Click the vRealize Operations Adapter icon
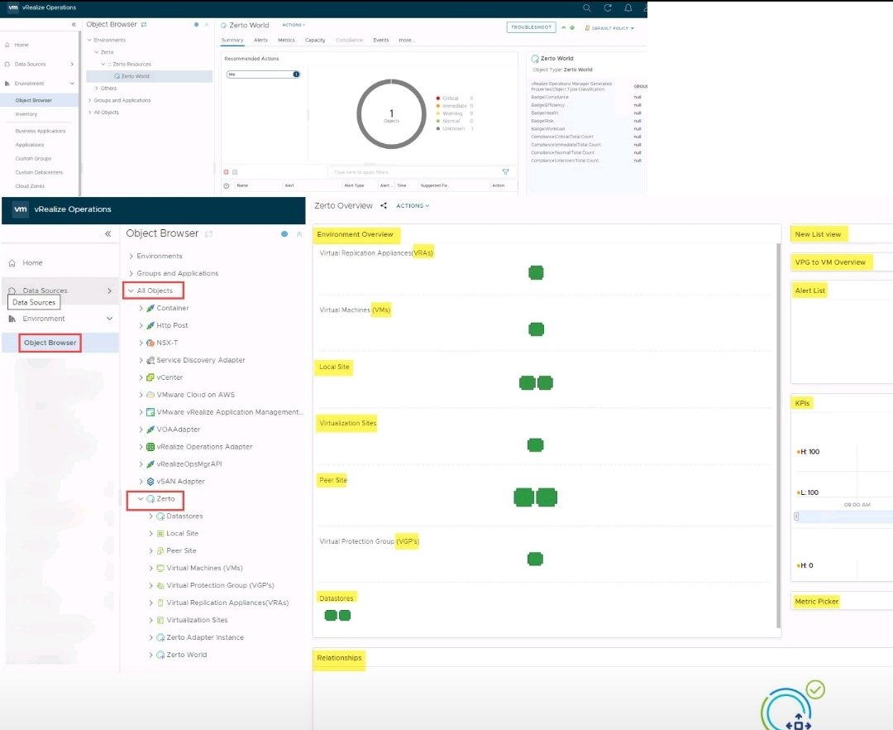The image size is (893, 730). coord(150,447)
